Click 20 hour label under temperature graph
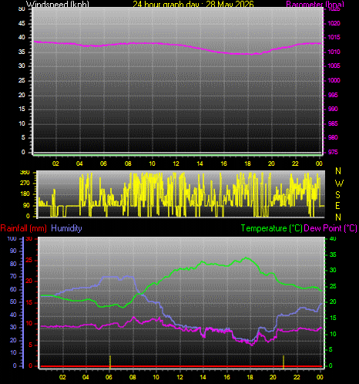Viewport: 359px width, 384px height. [273, 377]
